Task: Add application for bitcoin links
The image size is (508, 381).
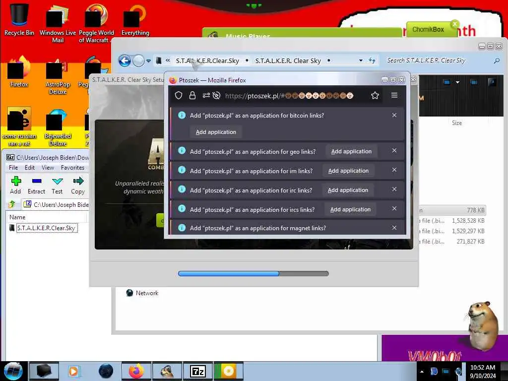Action: [x=216, y=132]
